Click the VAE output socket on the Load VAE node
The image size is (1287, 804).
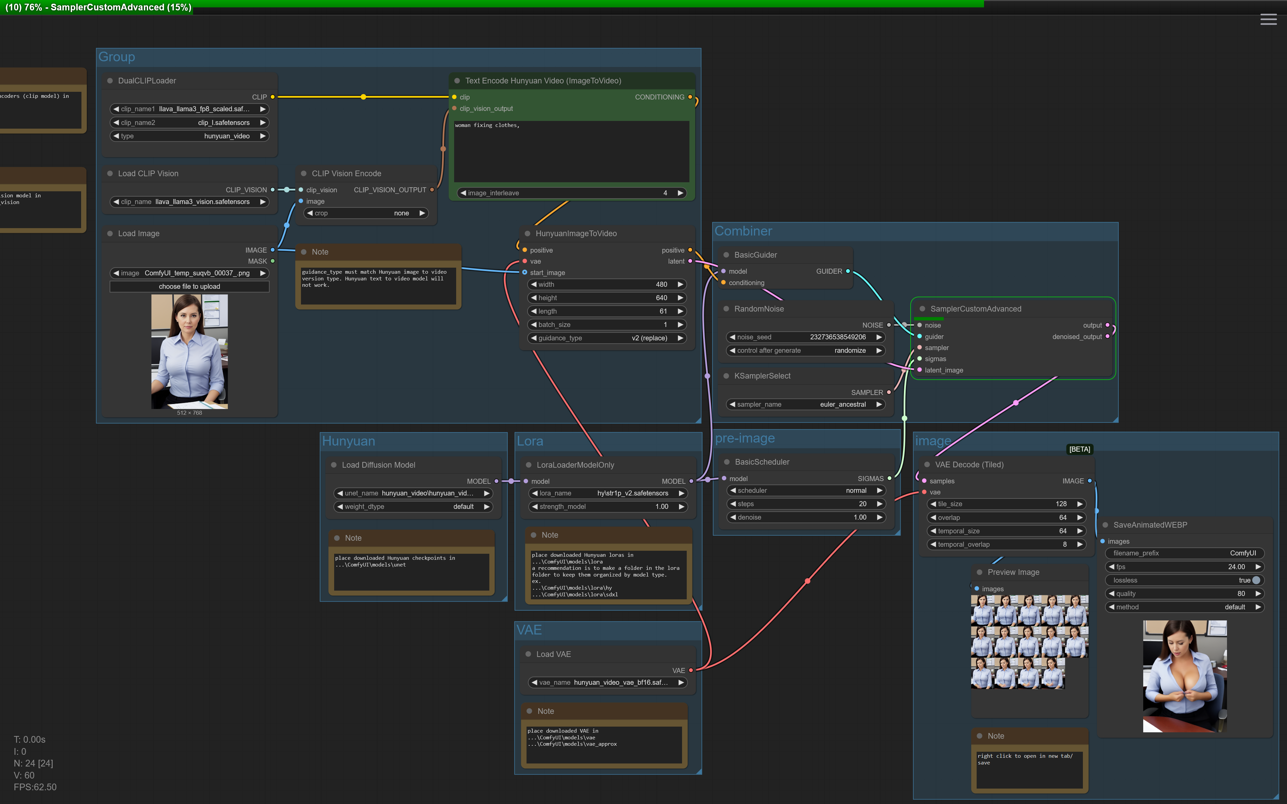pyautogui.click(x=691, y=671)
